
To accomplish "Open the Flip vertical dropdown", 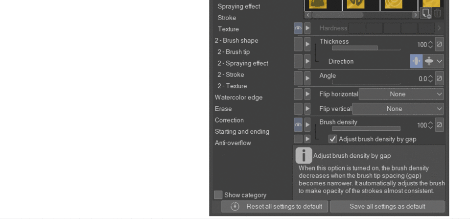I will click(398, 109).
